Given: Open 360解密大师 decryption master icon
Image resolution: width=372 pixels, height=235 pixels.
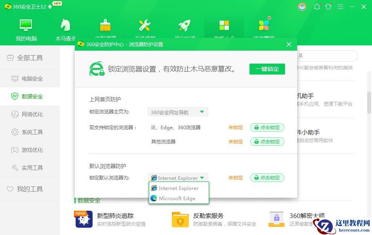Looking at the screenshot, I should [276, 219].
